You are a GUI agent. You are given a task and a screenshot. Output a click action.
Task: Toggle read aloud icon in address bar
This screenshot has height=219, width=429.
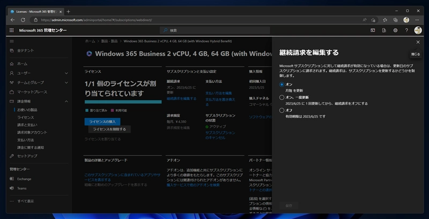click(x=365, y=20)
